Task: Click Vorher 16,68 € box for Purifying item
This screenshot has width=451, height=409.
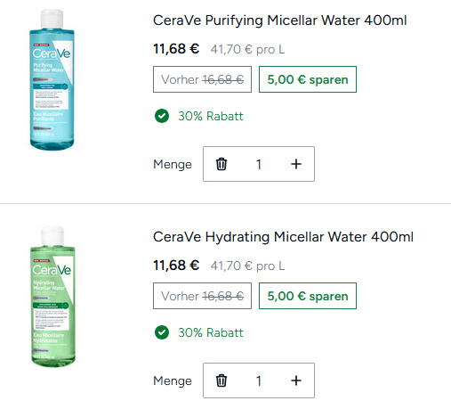Action: coord(202,79)
